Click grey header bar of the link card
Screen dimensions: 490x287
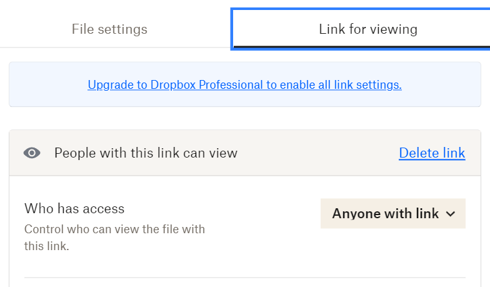[x=312, y=153]
